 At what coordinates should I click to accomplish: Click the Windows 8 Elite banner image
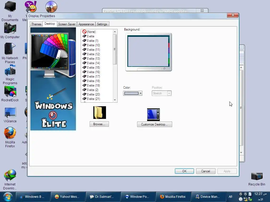tap(53, 79)
